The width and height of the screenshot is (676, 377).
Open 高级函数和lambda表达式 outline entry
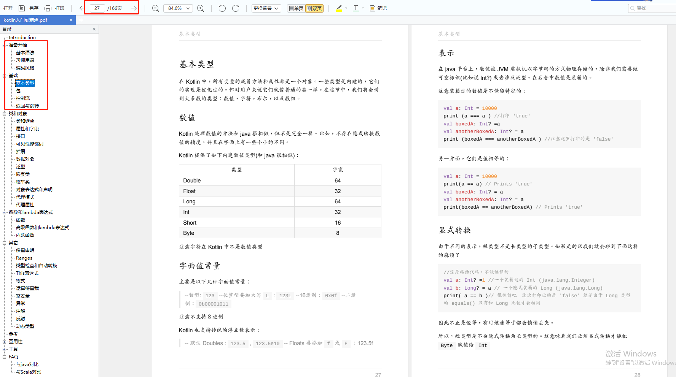click(43, 227)
